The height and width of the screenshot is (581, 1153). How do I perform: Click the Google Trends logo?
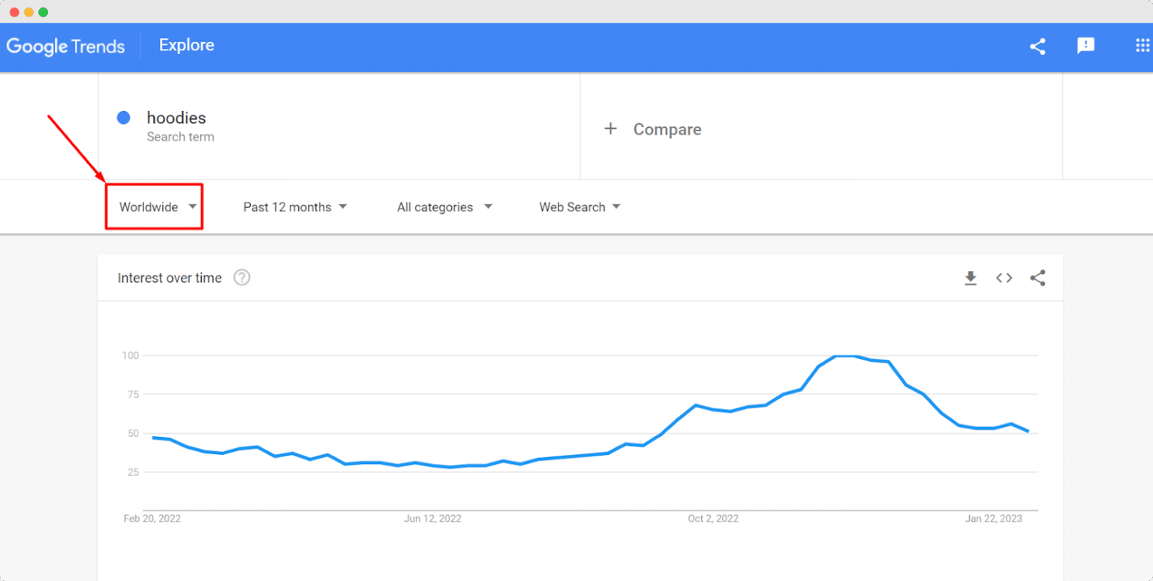click(66, 47)
